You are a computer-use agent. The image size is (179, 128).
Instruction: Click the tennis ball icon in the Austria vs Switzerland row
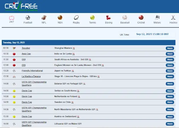[14, 117]
